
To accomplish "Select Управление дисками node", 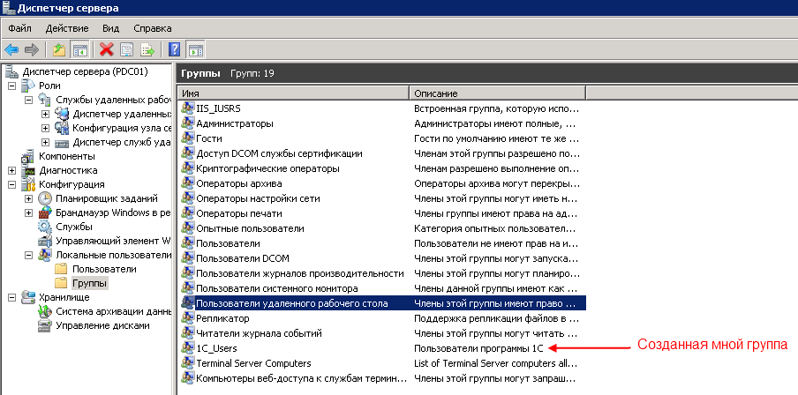I will pos(102,326).
